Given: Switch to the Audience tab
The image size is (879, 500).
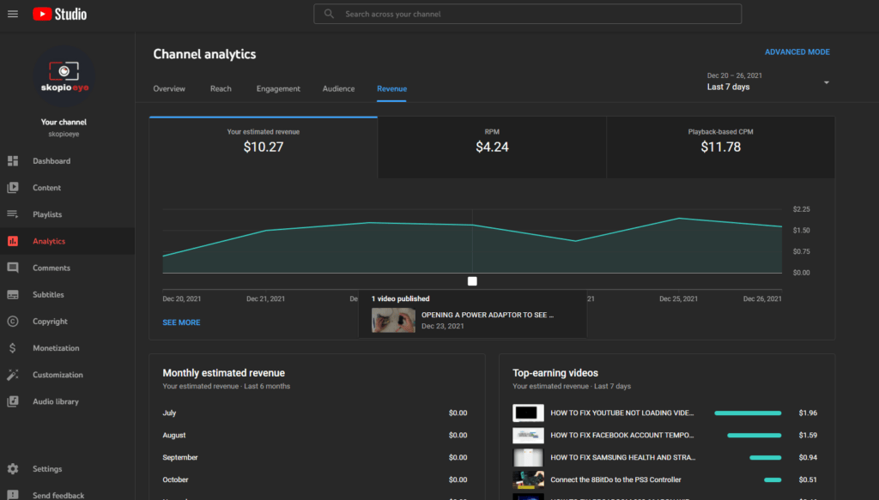Looking at the screenshot, I should 338,88.
